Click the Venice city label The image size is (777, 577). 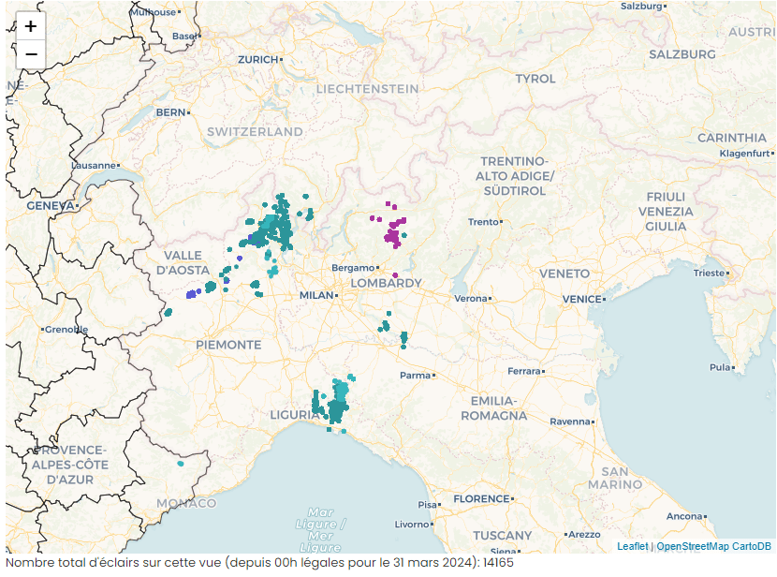click(580, 299)
